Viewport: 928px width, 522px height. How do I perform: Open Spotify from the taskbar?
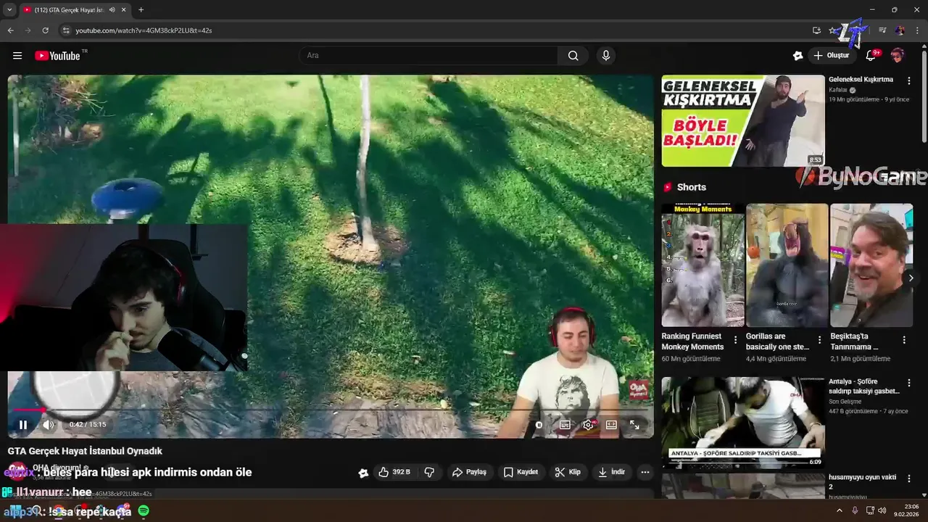pos(144,511)
